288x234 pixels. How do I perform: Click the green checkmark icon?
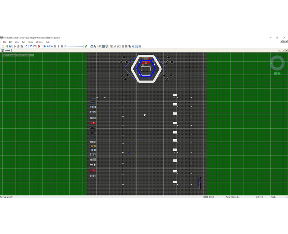click(86, 46)
